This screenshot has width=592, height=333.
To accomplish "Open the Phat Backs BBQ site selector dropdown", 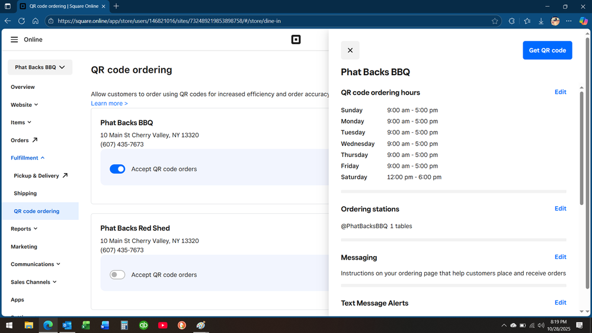I will tap(40, 68).
